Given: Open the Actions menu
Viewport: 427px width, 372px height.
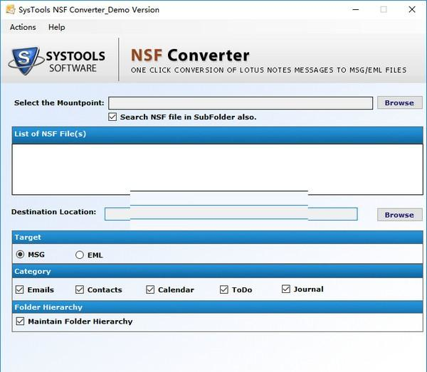Looking at the screenshot, I should tap(23, 27).
